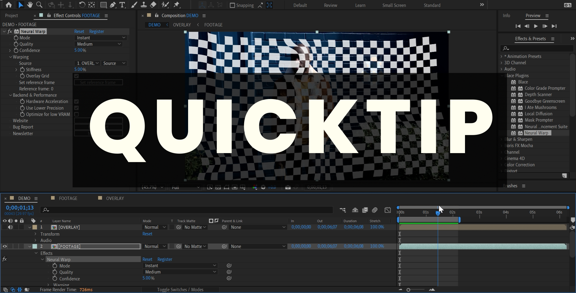
Task: Select the Rotation tool
Action: (x=82, y=5)
